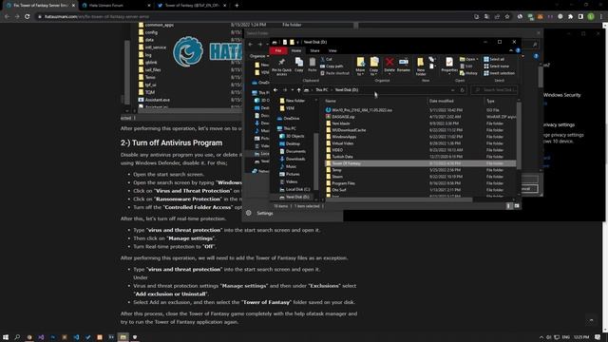608x342 pixels.
Task: Click the file list vertical scrollbar
Action: [519, 136]
